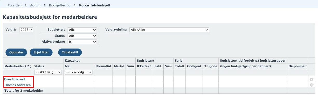
Task: Click the Totalt column header under Ferie
Action: pos(179,66)
